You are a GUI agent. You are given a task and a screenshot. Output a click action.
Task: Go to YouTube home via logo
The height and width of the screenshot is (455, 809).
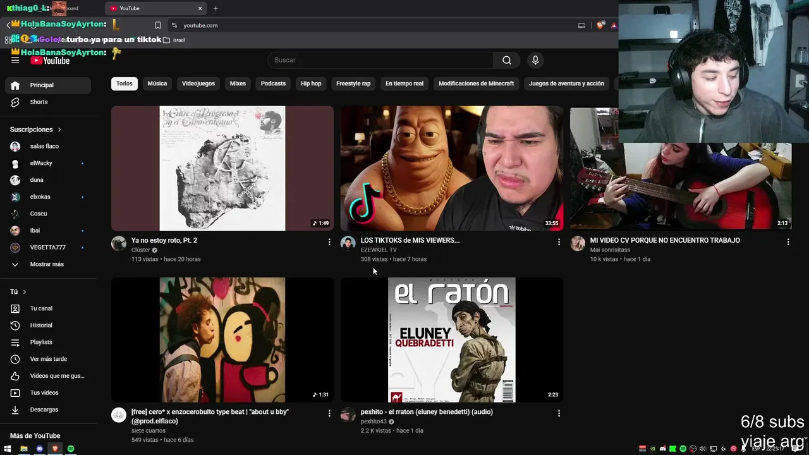[x=50, y=61]
